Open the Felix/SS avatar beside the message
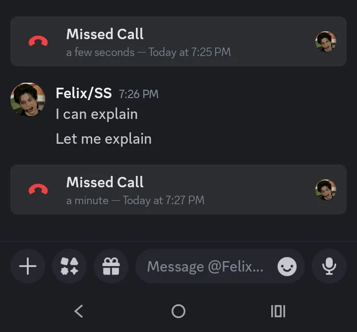Viewport: 357px width, 332px height. [x=28, y=100]
